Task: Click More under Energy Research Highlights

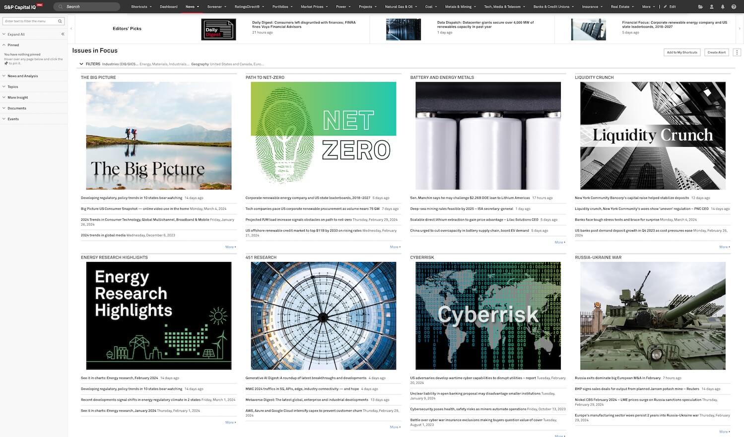Action: click(230, 422)
